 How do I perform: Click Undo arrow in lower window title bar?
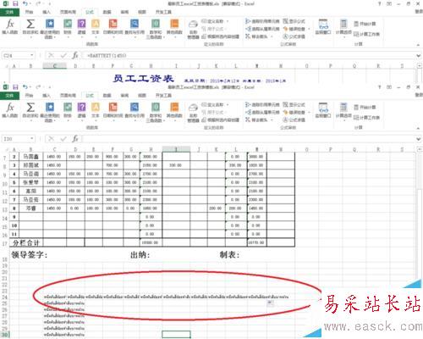(x=25, y=87)
